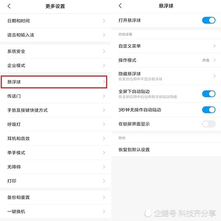
Task: Turn off 打开悬浮球 switch
Action: (x=208, y=20)
